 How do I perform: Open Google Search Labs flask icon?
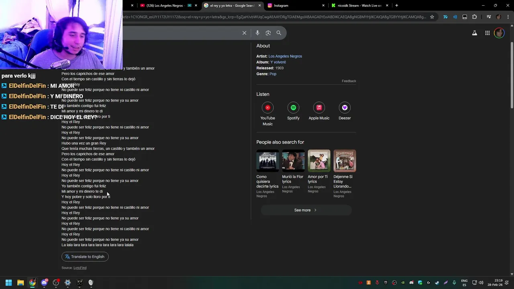point(475,33)
